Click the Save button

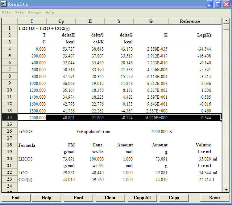tap(215, 198)
